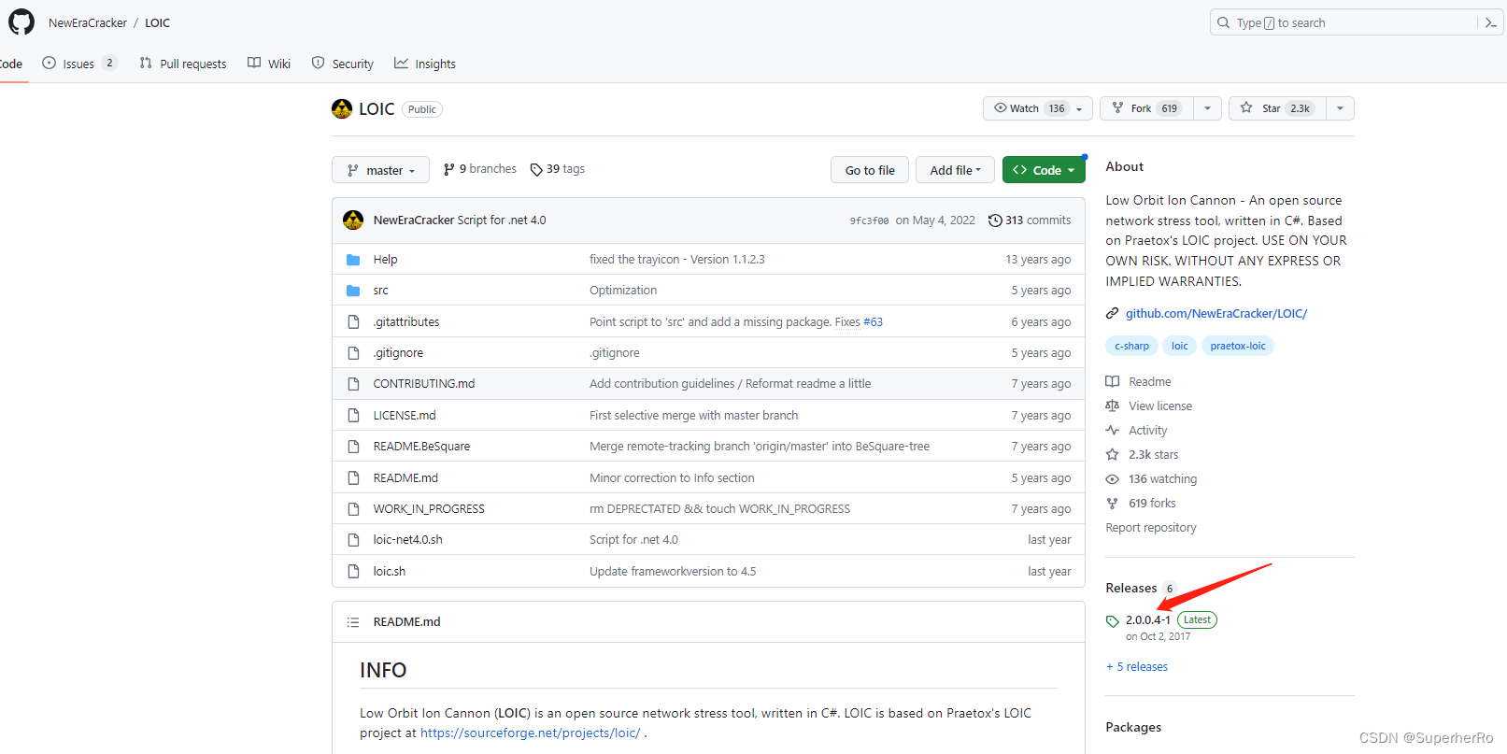The height and width of the screenshot is (754, 1507).
Task: Click the license scale icon
Action: 1112,405
